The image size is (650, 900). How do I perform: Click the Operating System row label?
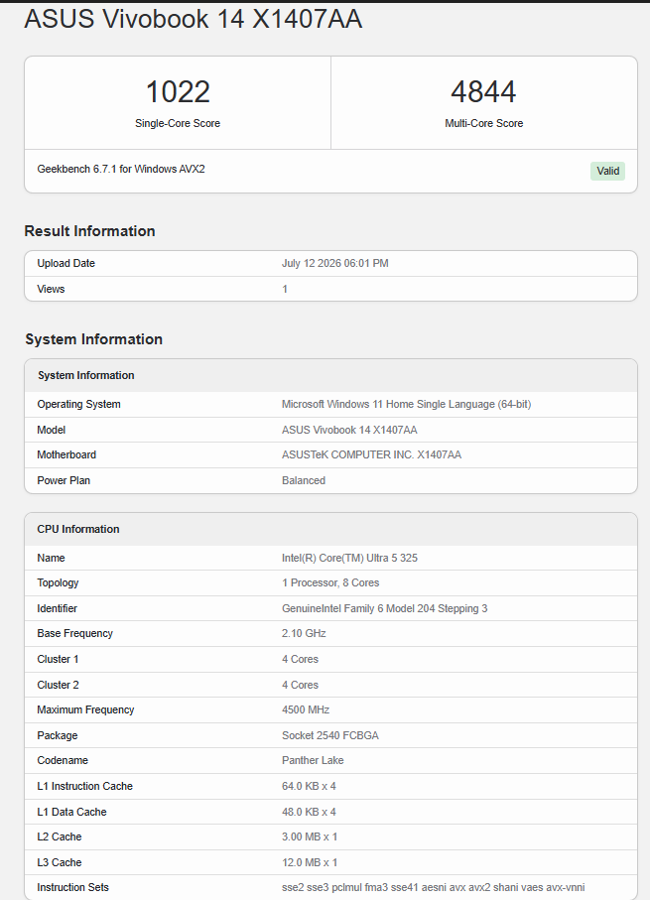pyautogui.click(x=78, y=404)
